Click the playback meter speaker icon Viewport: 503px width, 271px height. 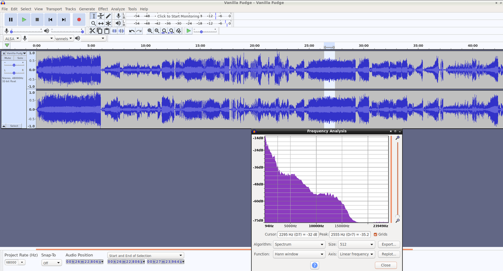pyautogui.click(x=118, y=24)
